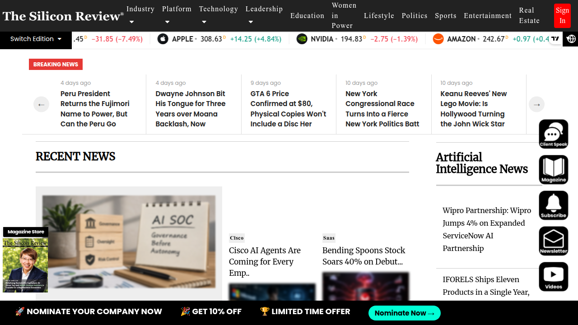Click the Amazon logo in the ticker
Viewport: 578px width, 325px height.
click(x=438, y=39)
